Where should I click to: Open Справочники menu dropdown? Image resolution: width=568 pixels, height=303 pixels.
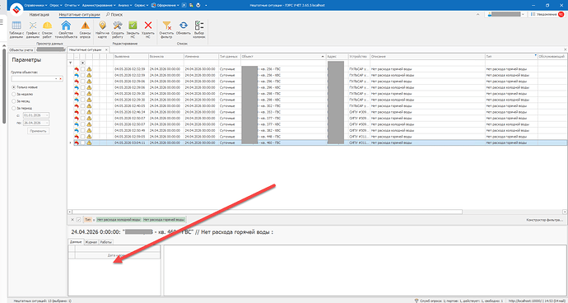click(x=36, y=6)
